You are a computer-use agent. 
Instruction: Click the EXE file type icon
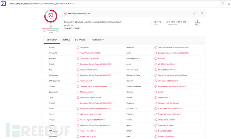[197, 23]
